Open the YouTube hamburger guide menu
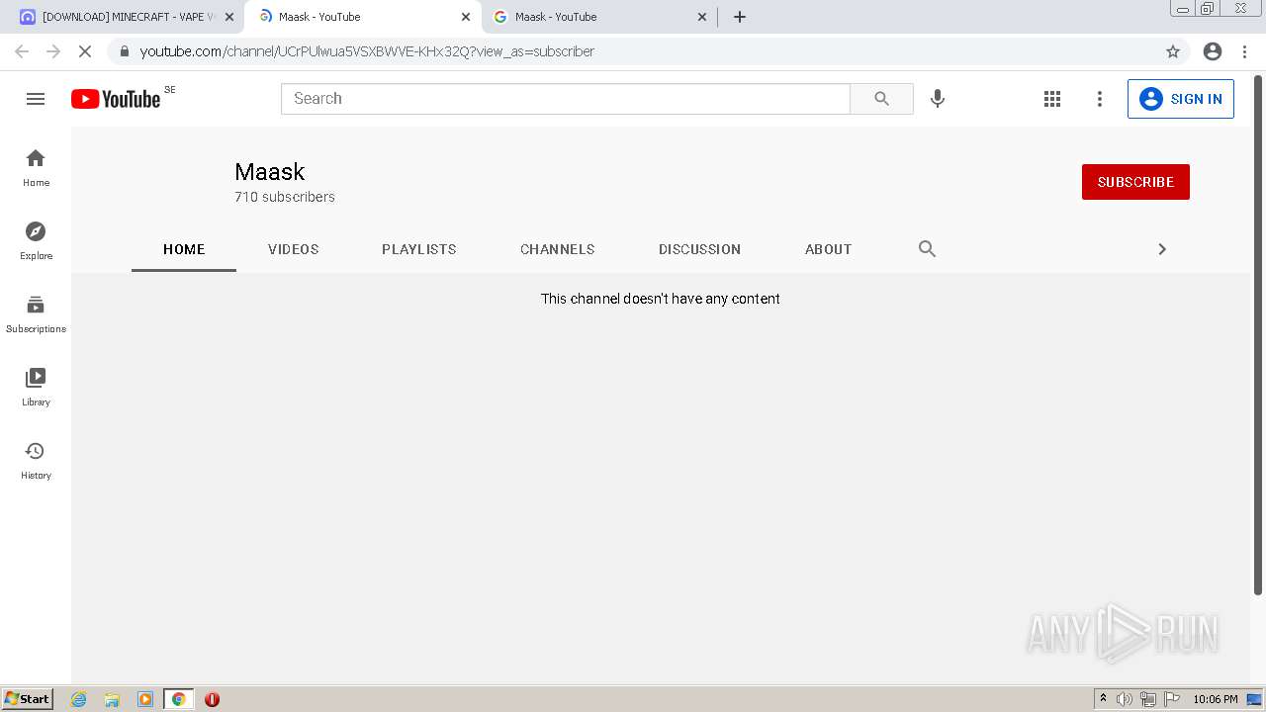Screen dimensions: 1266x712 point(36,99)
